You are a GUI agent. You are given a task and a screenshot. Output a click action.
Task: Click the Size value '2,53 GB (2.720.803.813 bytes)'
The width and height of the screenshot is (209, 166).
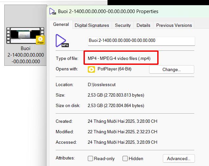pyautogui.click(x=116, y=95)
